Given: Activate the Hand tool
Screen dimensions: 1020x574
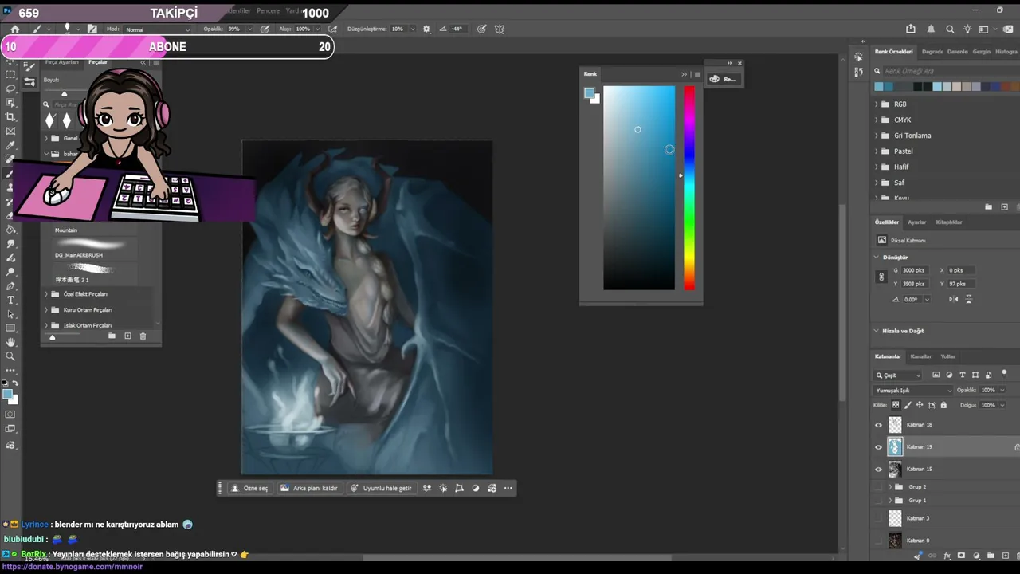Looking at the screenshot, I should pyautogui.click(x=10, y=342).
